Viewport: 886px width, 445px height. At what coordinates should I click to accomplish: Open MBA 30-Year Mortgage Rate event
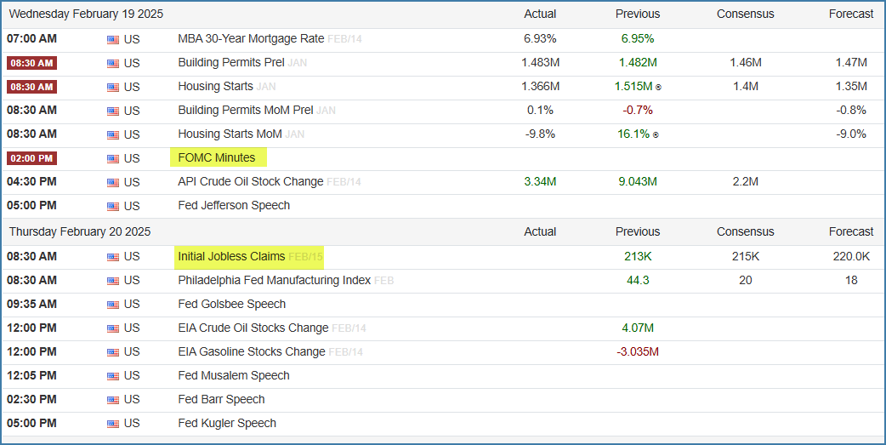251,39
